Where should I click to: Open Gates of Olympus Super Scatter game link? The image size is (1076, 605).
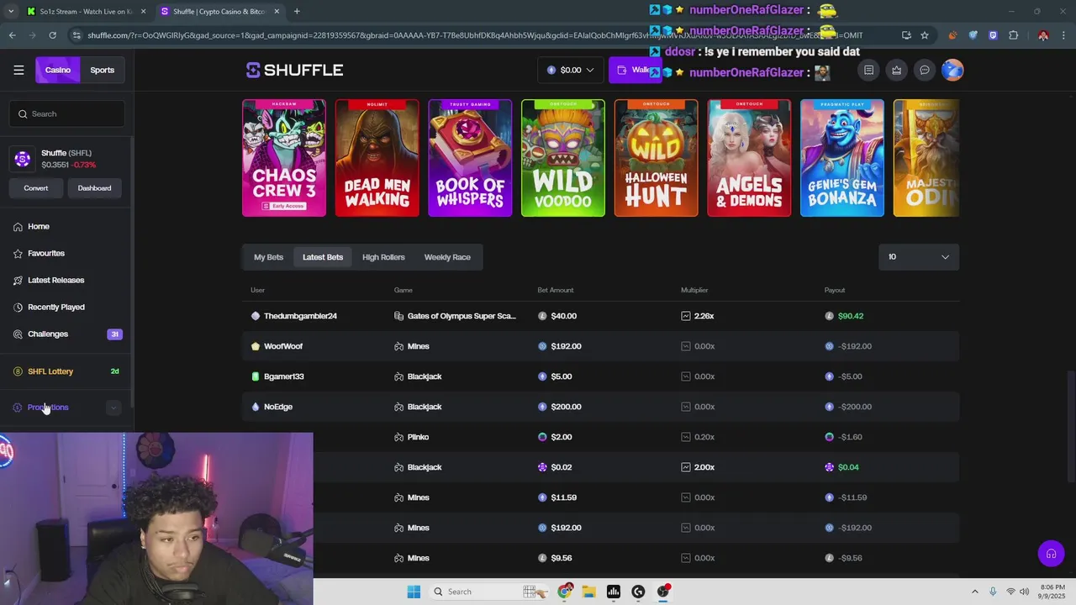click(462, 316)
